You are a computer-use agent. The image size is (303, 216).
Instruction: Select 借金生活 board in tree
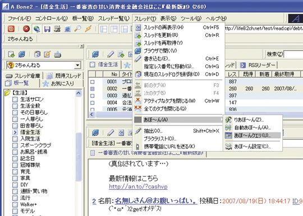click(x=30, y=132)
